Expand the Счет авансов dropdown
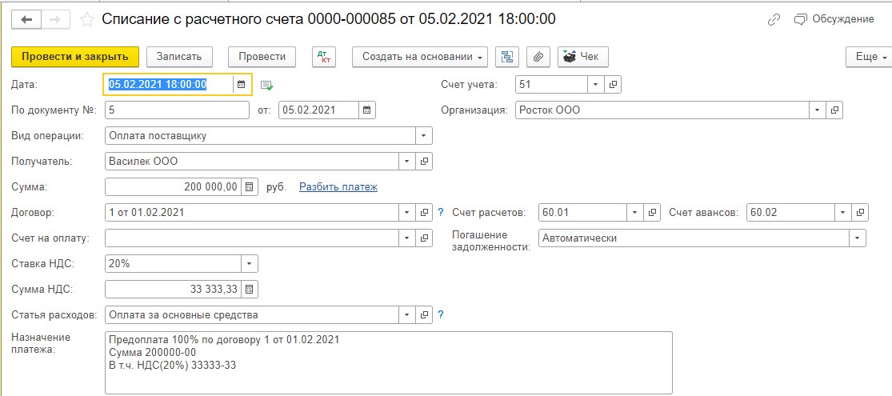This screenshot has width=892, height=396. [x=843, y=212]
